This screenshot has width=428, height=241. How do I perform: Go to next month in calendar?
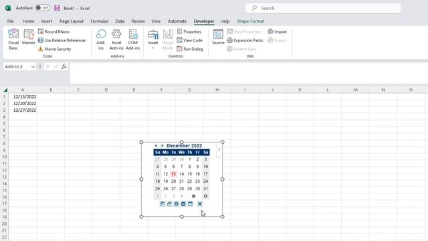[162, 146]
